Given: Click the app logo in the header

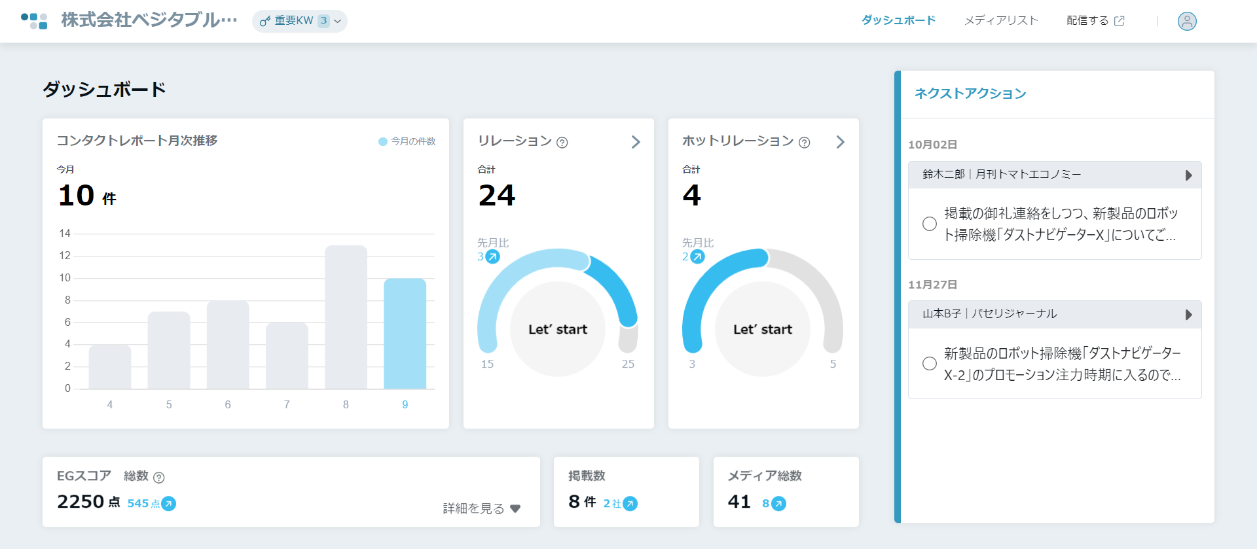Looking at the screenshot, I should (x=34, y=21).
